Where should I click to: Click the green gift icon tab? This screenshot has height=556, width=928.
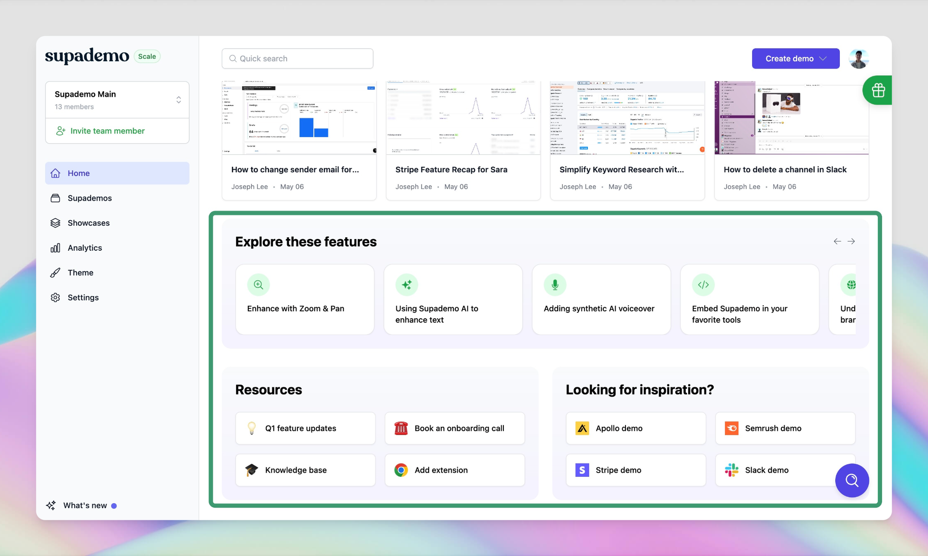tap(878, 90)
